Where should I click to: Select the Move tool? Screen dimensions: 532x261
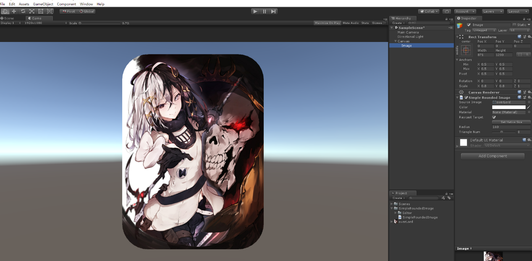point(14,11)
